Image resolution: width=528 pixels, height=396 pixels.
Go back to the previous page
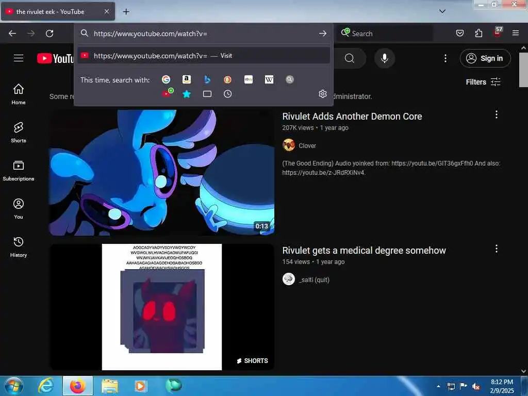pyautogui.click(x=12, y=34)
